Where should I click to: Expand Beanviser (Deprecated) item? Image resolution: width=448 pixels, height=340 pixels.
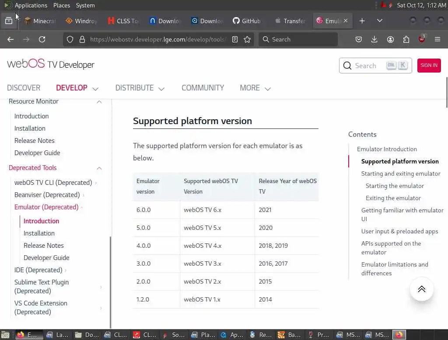pyautogui.click(x=84, y=195)
